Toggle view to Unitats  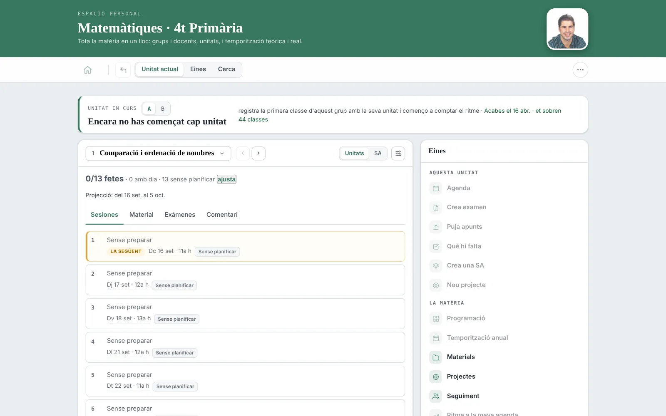click(354, 154)
